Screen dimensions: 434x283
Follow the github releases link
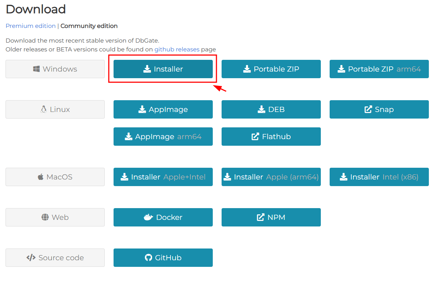[177, 50]
